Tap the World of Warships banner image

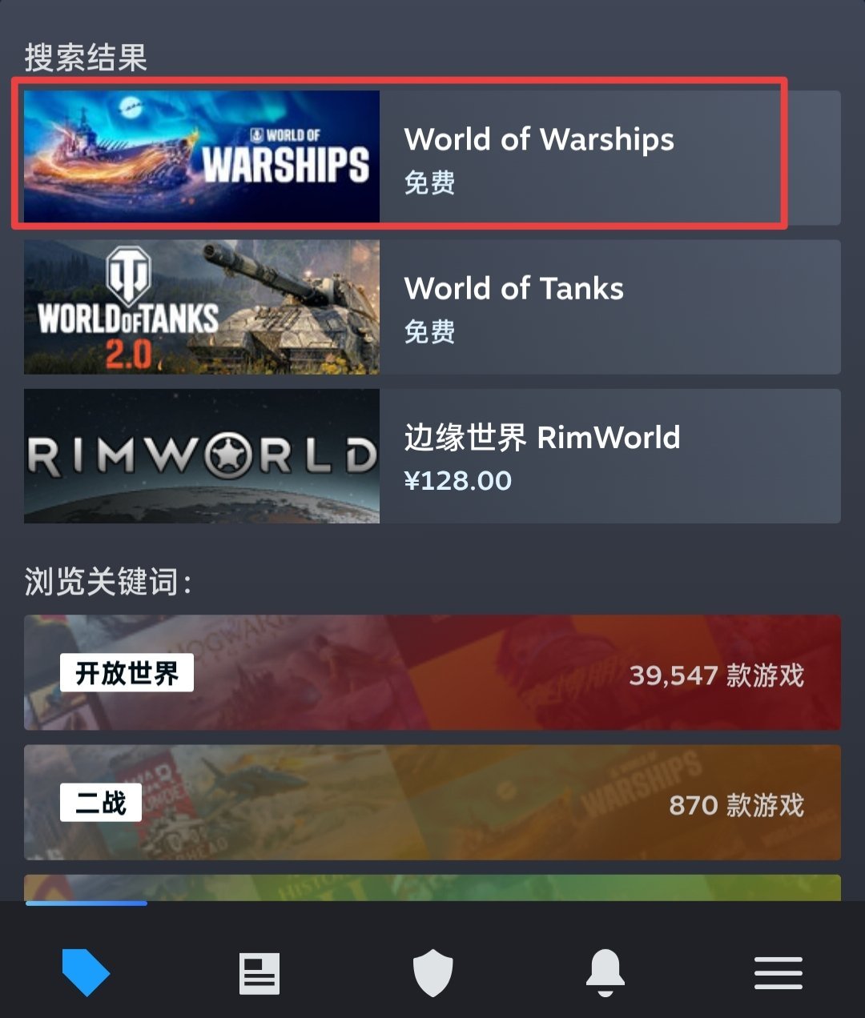coord(202,156)
